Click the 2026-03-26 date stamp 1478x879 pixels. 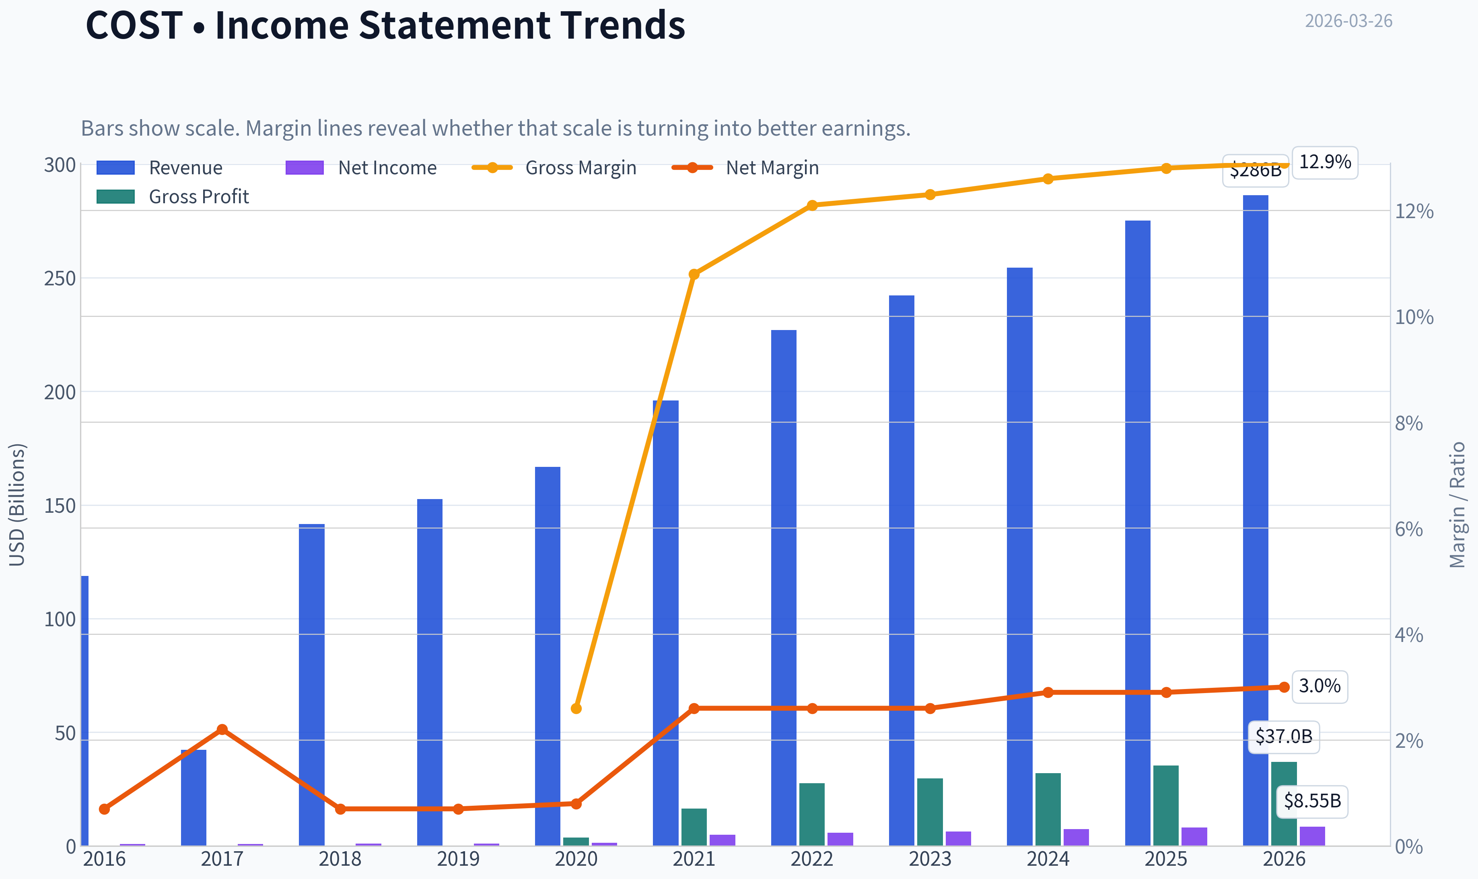[x=1348, y=21]
